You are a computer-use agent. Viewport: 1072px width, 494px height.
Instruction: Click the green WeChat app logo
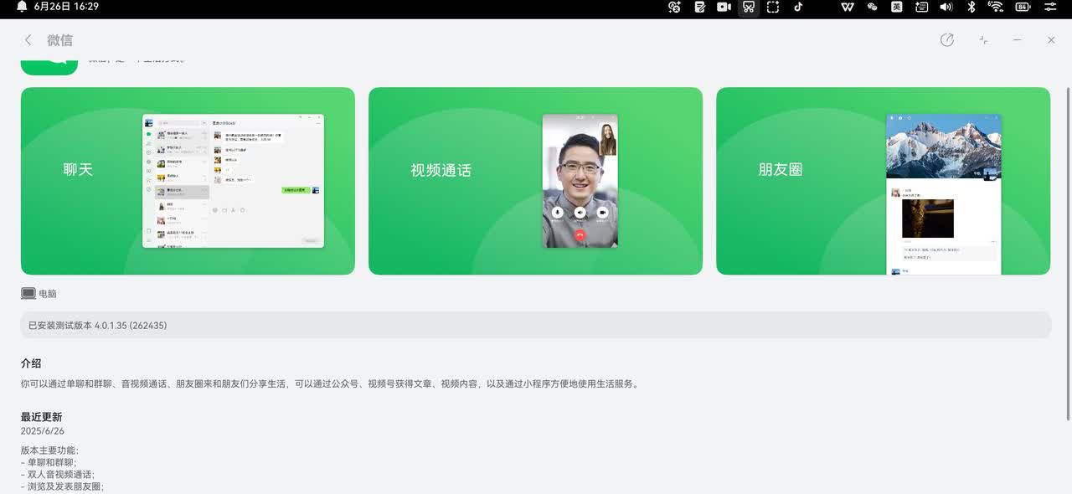click(49, 67)
